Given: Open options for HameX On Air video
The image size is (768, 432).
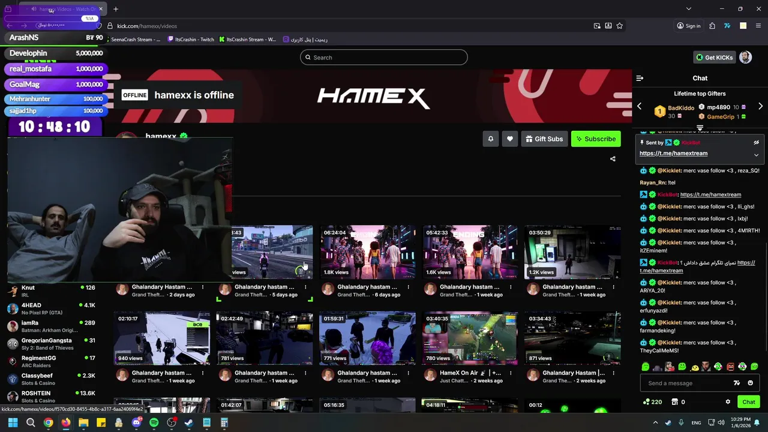Looking at the screenshot, I should coord(511,373).
